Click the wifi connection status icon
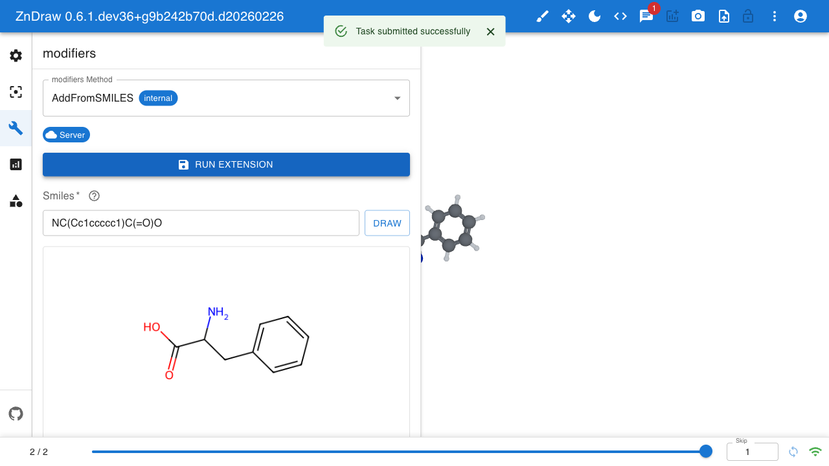Screen dimensions: 829x466 815,452
